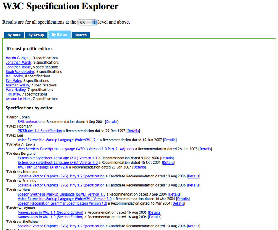278x230 pixels.
Task: Collapse the Alex Hopmann entry
Action: (7, 126)
